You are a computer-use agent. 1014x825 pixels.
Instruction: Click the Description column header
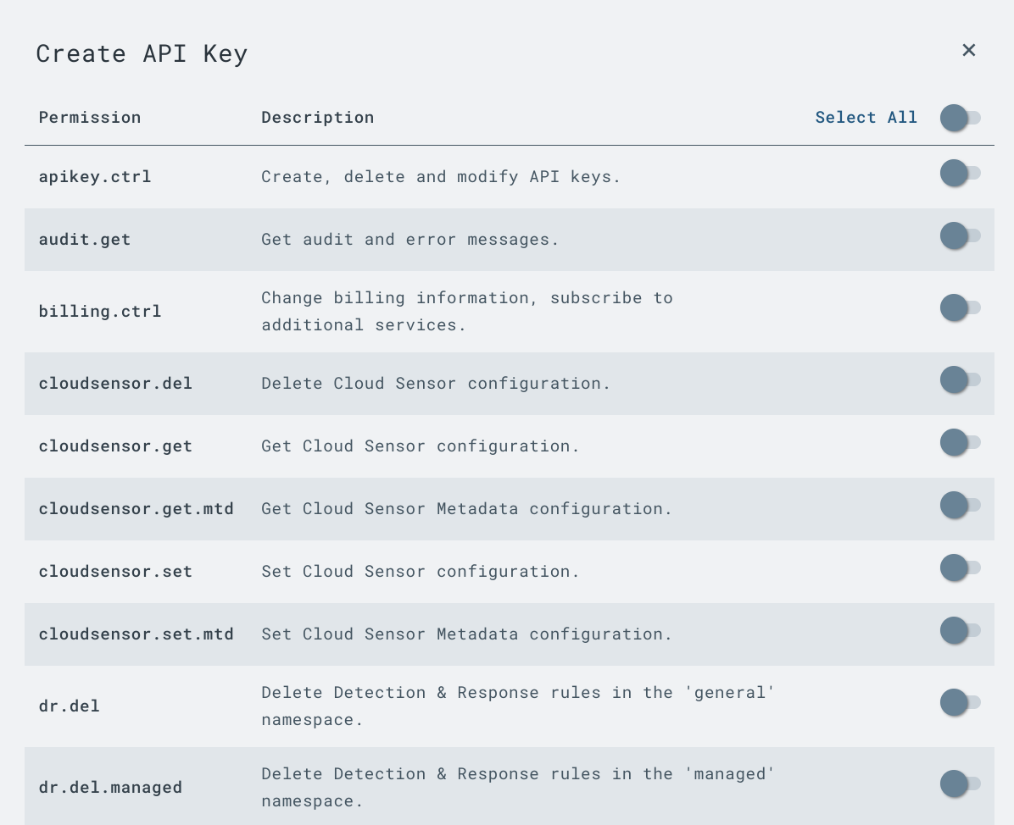pos(317,118)
